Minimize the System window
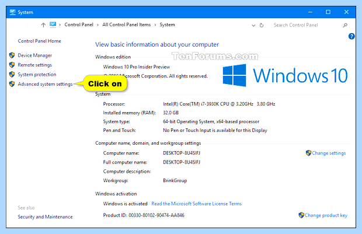Image resolution: width=362 pixels, height=234 pixels. pyautogui.click(x=310, y=12)
